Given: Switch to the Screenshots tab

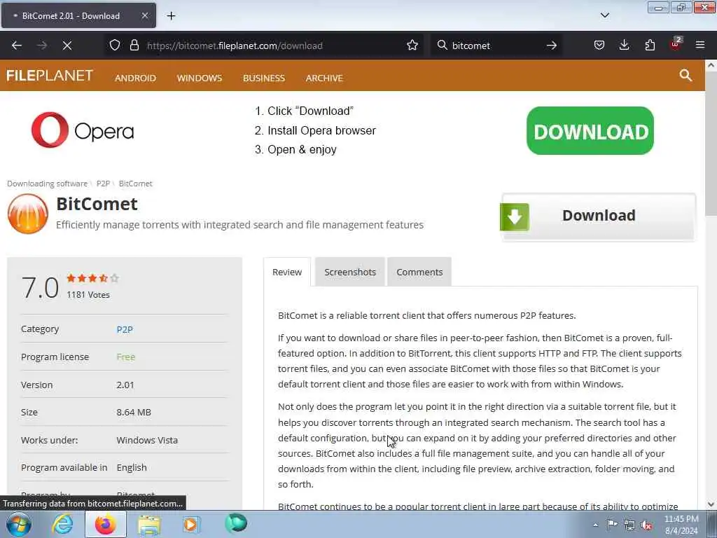Looking at the screenshot, I should click(350, 273).
